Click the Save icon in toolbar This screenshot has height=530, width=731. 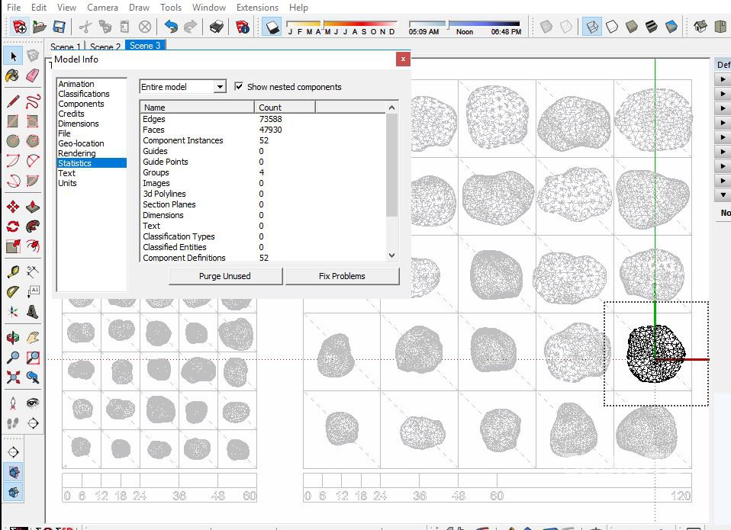tap(59, 27)
